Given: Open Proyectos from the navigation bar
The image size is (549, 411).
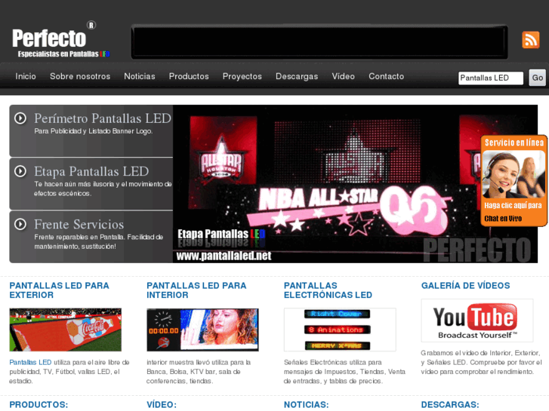Looking at the screenshot, I should coord(242,76).
